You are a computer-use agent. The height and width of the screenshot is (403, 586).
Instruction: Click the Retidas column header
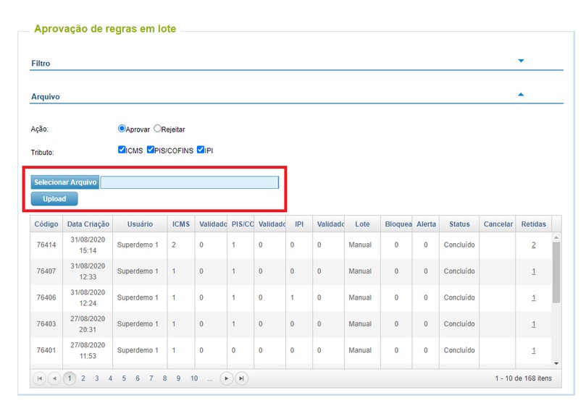click(533, 224)
